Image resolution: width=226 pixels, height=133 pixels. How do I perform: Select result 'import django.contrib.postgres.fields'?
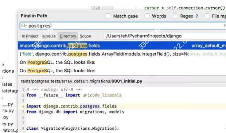pos(122,46)
